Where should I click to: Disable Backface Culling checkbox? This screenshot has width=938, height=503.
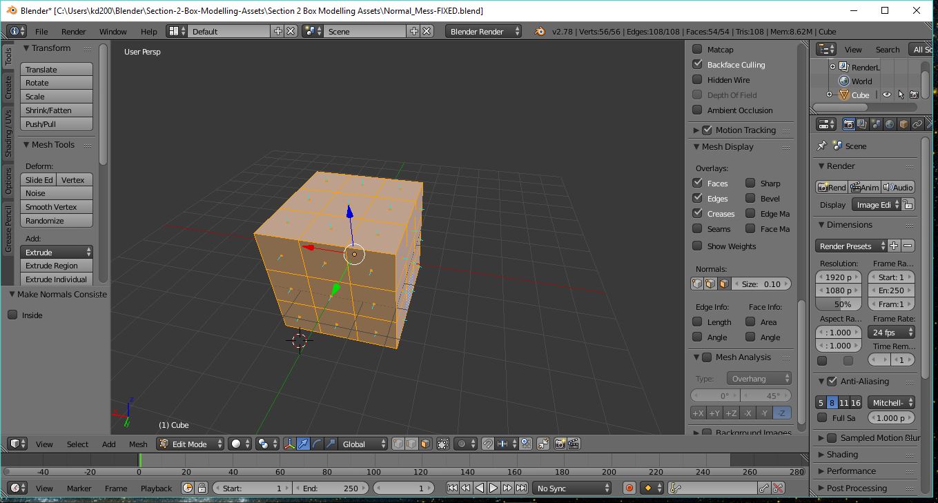tap(697, 64)
